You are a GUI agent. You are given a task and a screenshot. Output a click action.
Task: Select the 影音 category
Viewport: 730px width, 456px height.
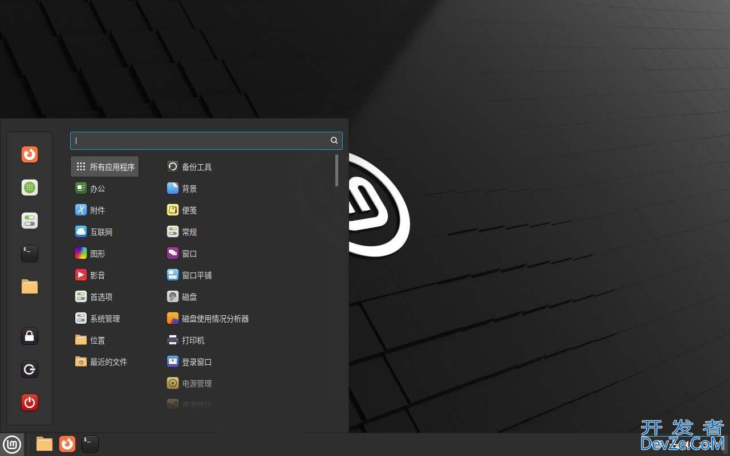pyautogui.click(x=105, y=275)
